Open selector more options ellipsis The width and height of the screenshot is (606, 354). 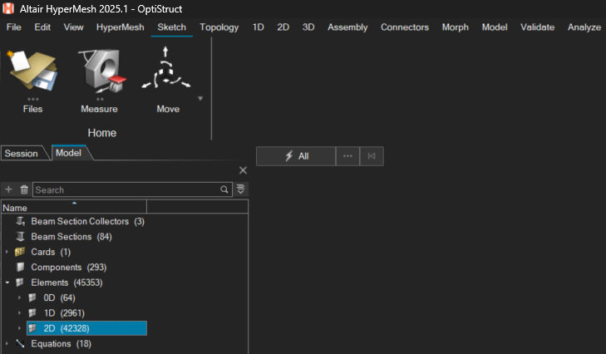coord(347,156)
